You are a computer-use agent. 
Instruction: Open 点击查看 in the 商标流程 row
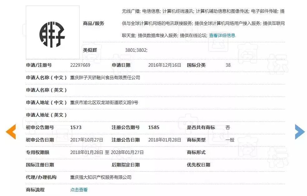pos(78,189)
